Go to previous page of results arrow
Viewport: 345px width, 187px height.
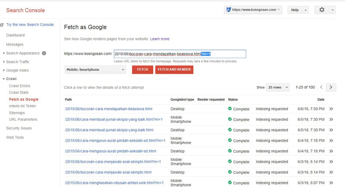coord(321,87)
